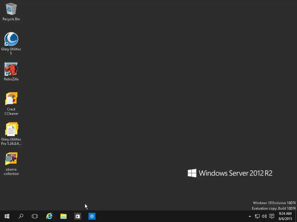Open File Explorer from taskbar
The height and width of the screenshot is (222, 297).
click(x=64, y=216)
